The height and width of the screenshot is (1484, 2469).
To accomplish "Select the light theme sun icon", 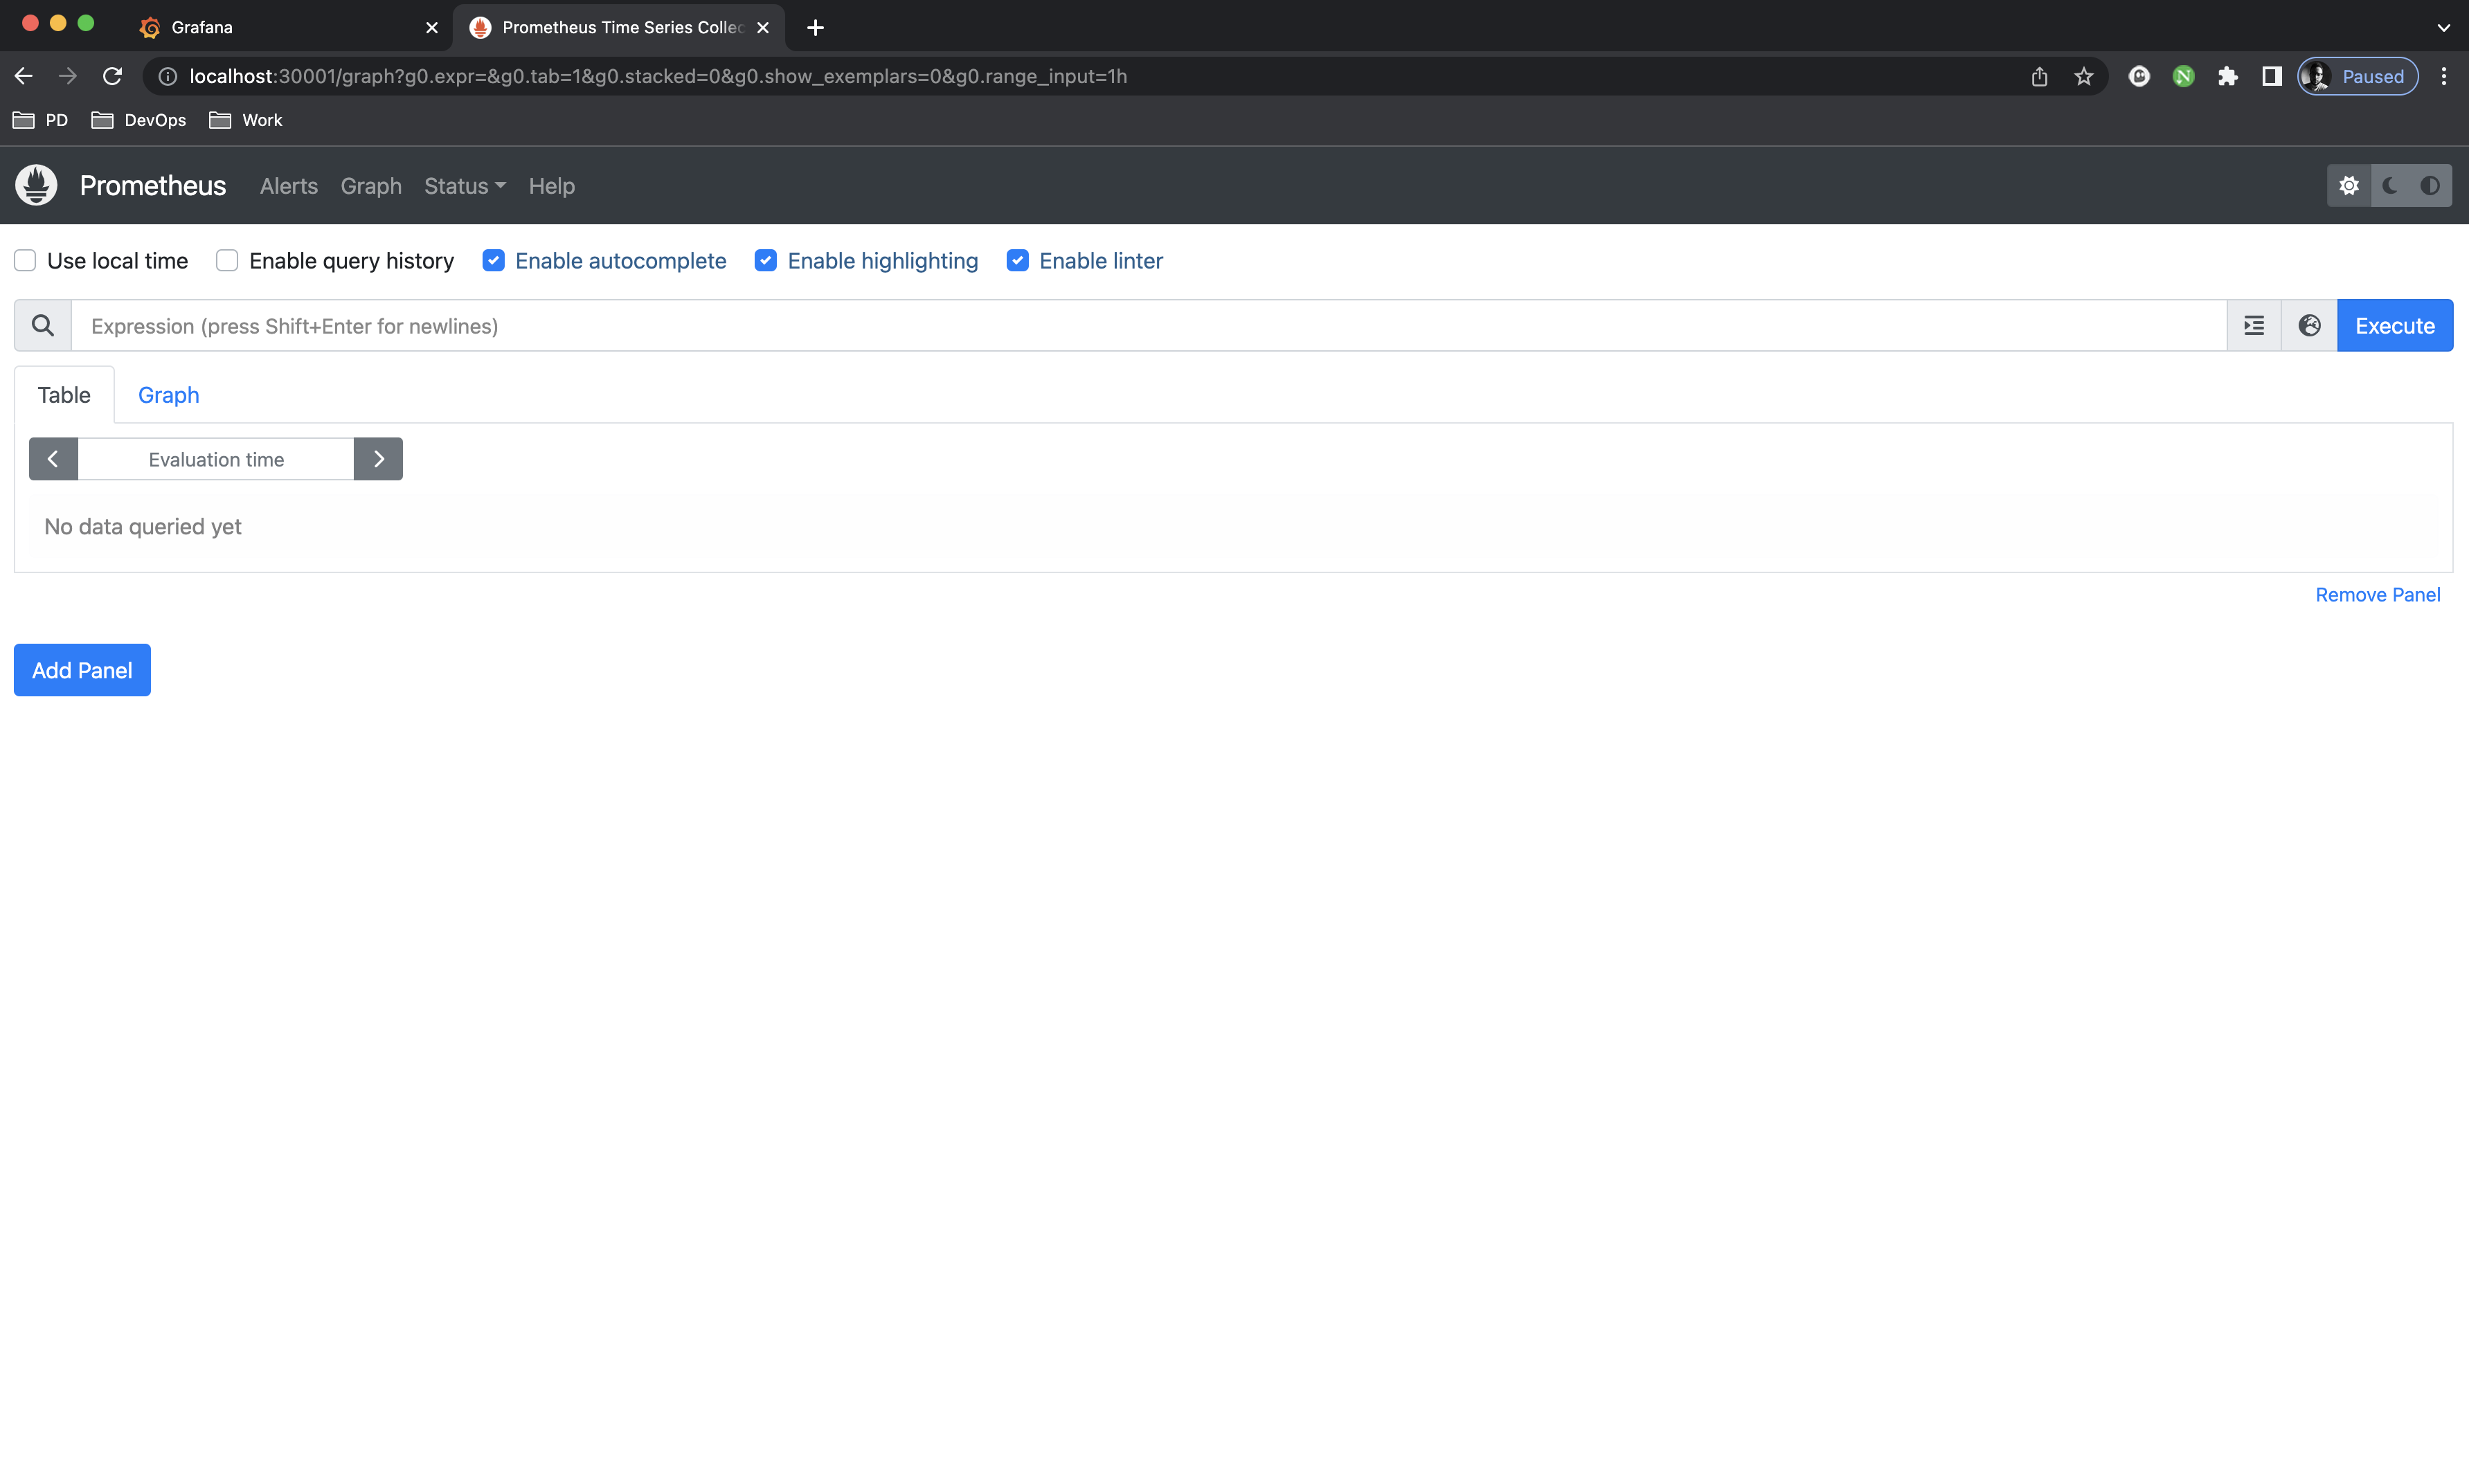I will (x=2348, y=186).
